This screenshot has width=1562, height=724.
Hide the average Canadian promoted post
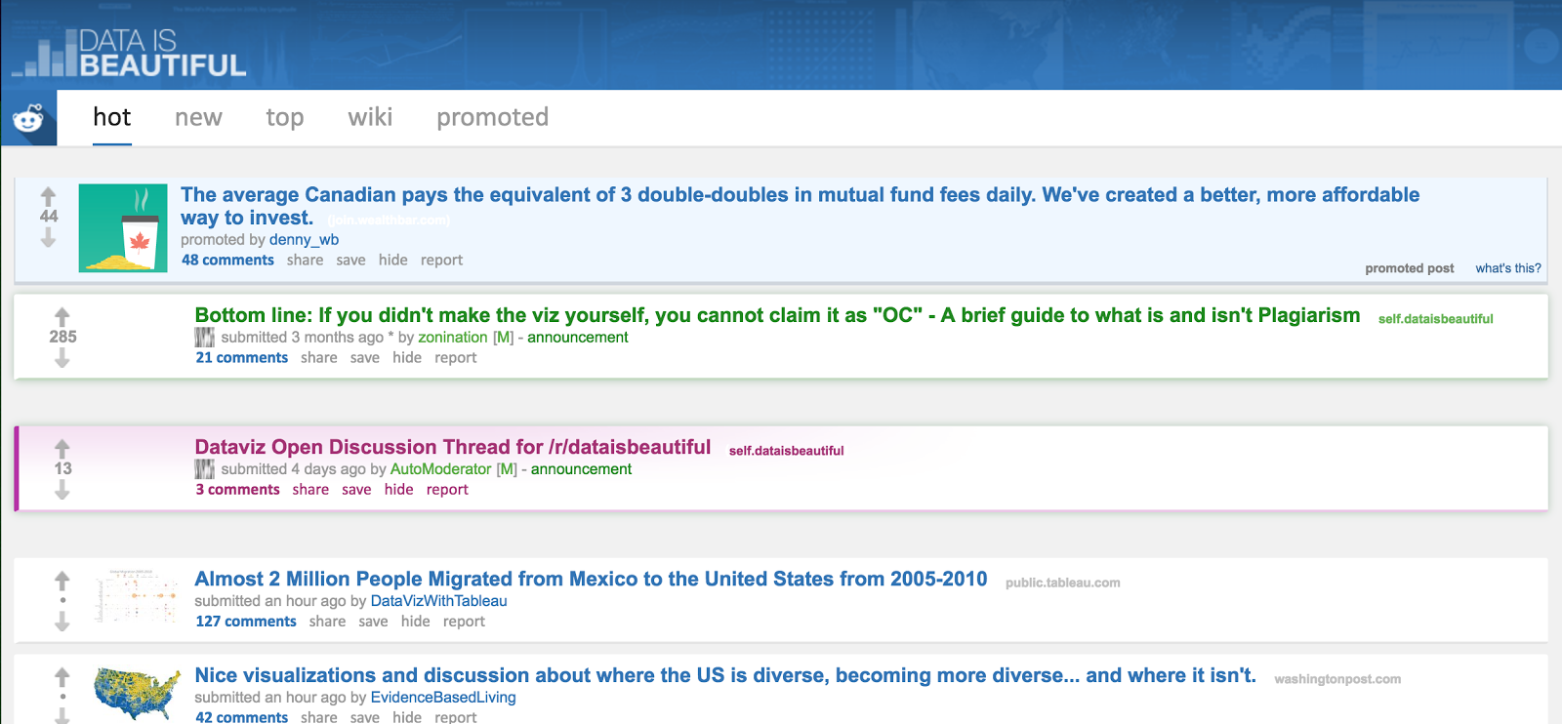point(392,260)
